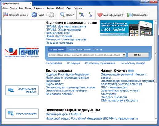The height and width of the screenshot is (126, 159).
Task: Search По Толковому словарю
Action: click(x=133, y=63)
